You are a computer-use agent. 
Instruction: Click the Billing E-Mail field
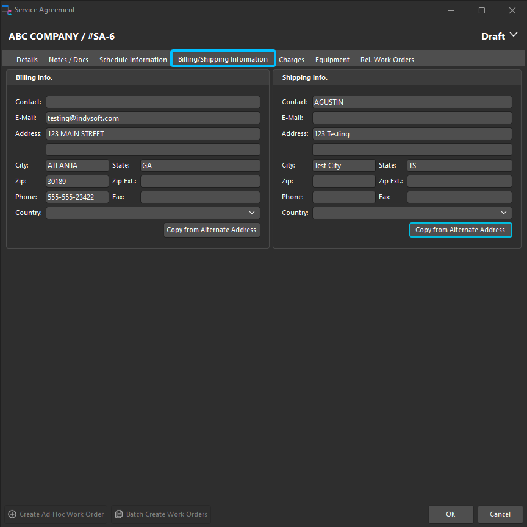tap(153, 118)
